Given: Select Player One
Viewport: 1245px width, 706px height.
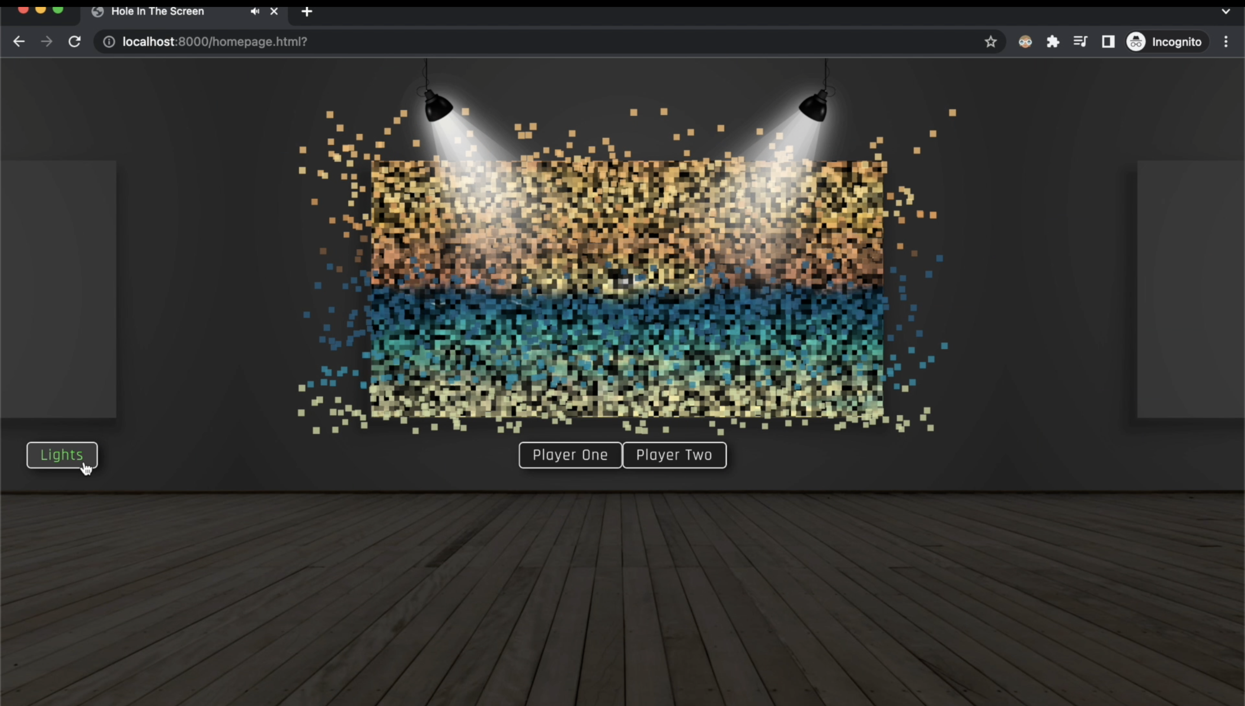Looking at the screenshot, I should pos(570,455).
